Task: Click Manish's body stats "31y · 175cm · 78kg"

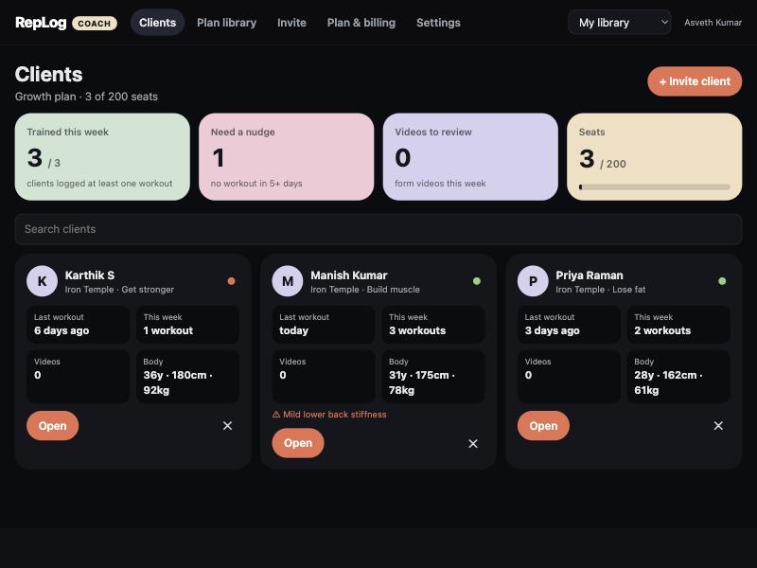Action: [x=421, y=382]
